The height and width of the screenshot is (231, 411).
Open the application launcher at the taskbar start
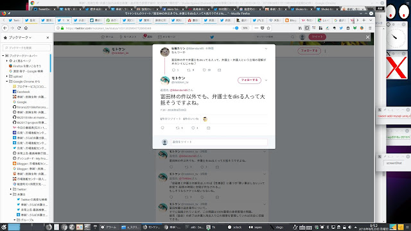tap(3, 227)
